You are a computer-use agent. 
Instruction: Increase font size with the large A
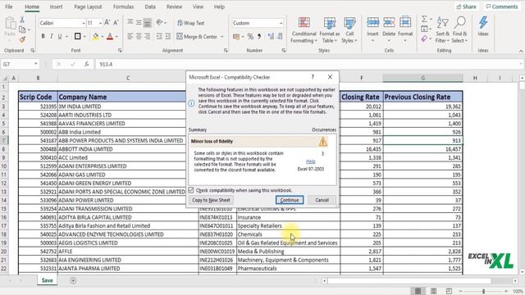coord(107,23)
